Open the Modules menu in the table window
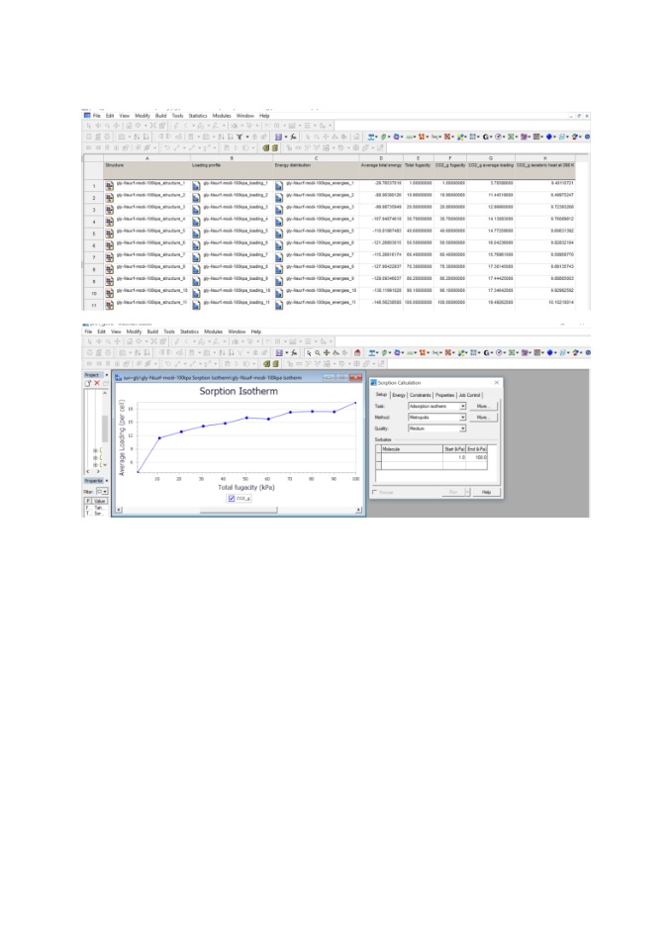 222,116
